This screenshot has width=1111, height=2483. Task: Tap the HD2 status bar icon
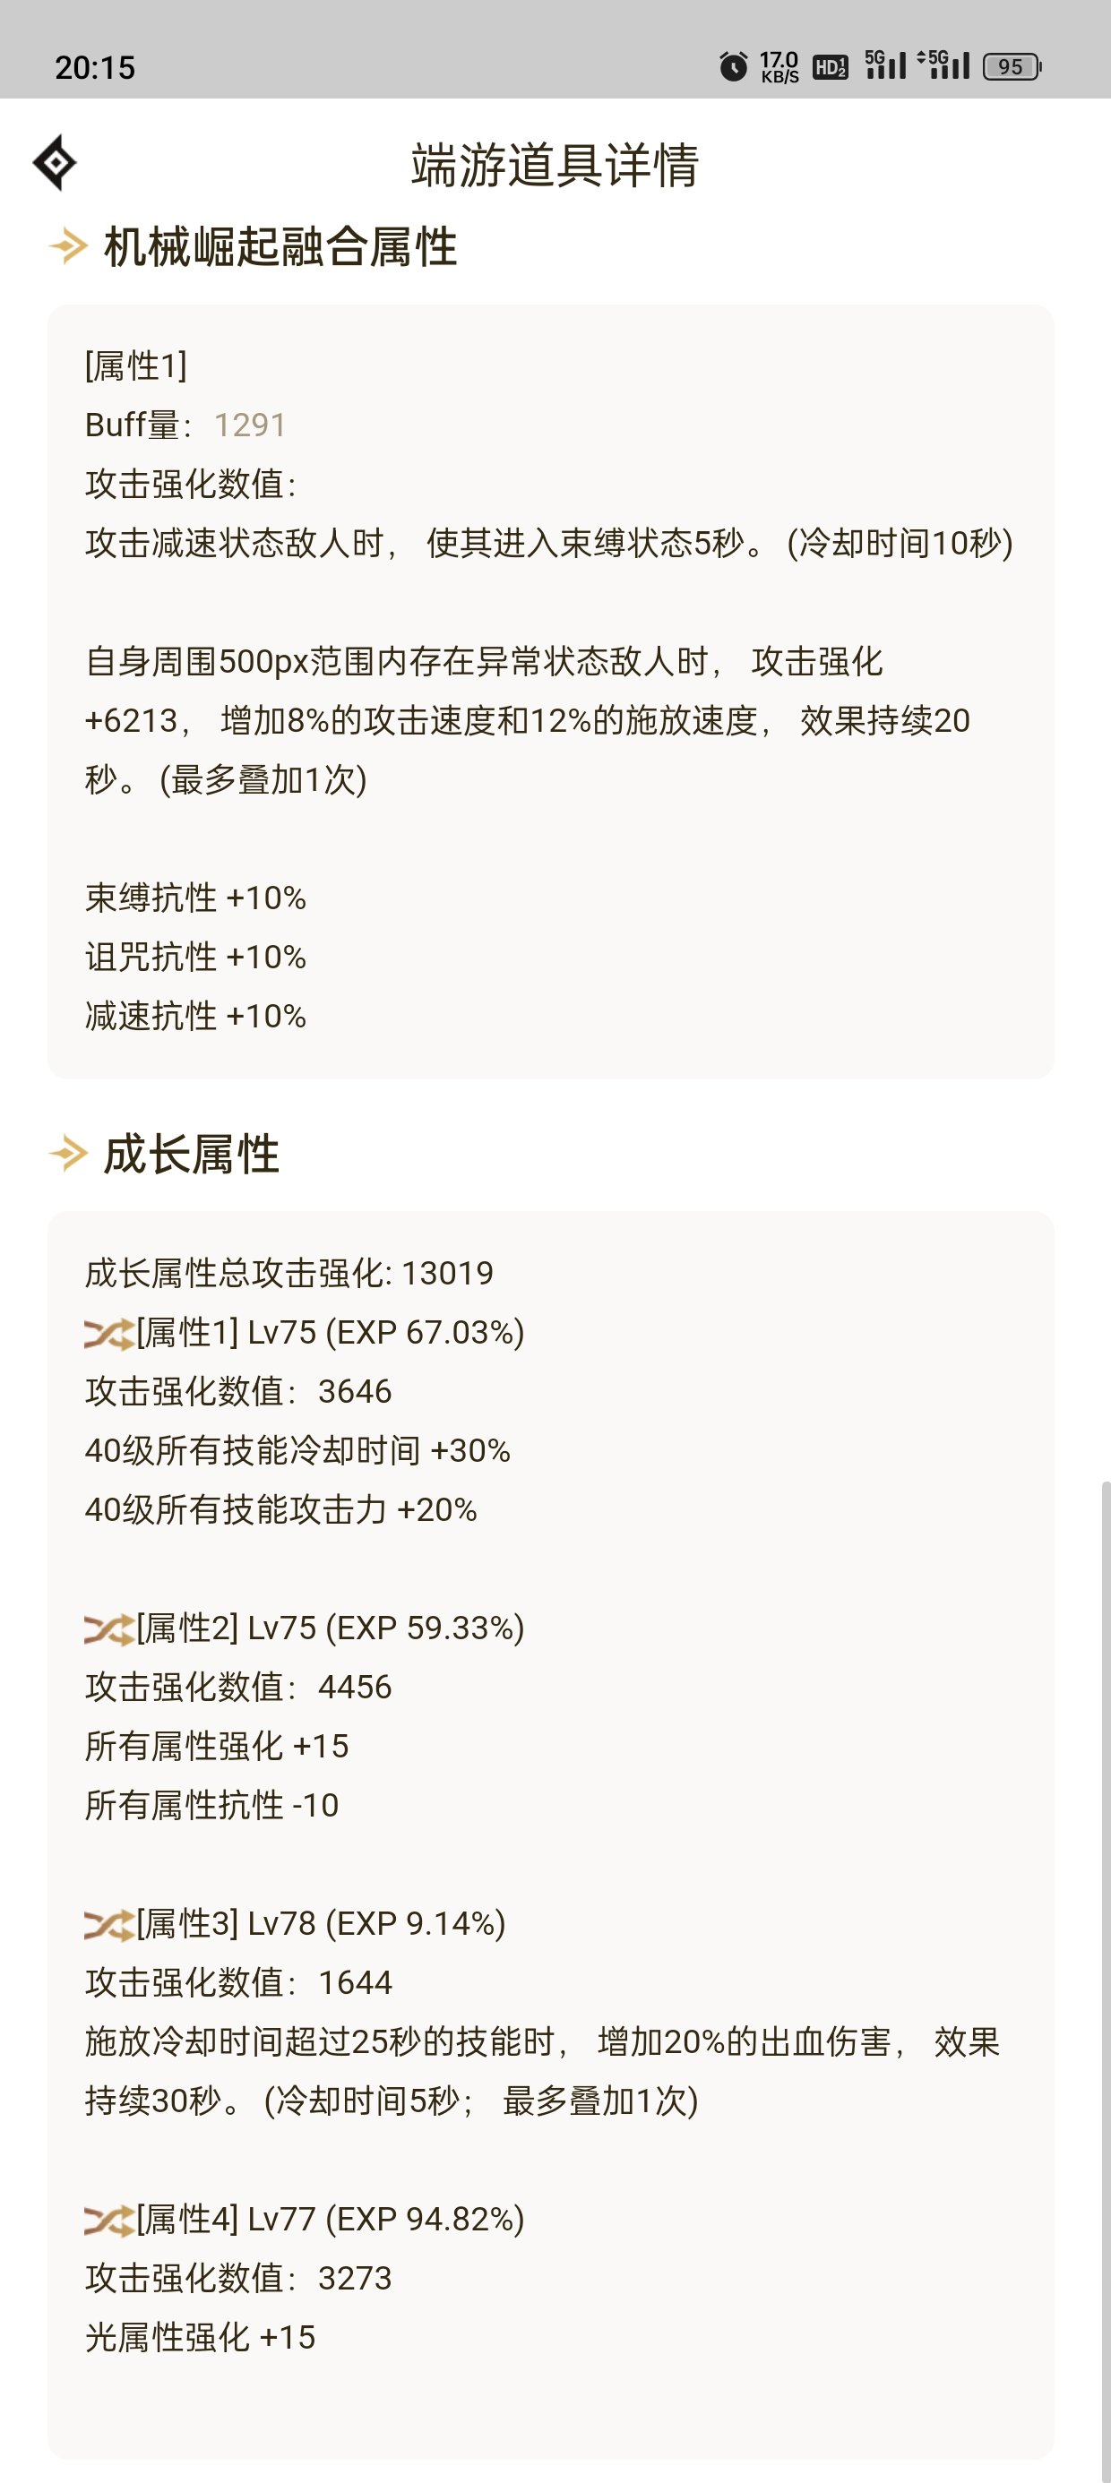[x=831, y=66]
